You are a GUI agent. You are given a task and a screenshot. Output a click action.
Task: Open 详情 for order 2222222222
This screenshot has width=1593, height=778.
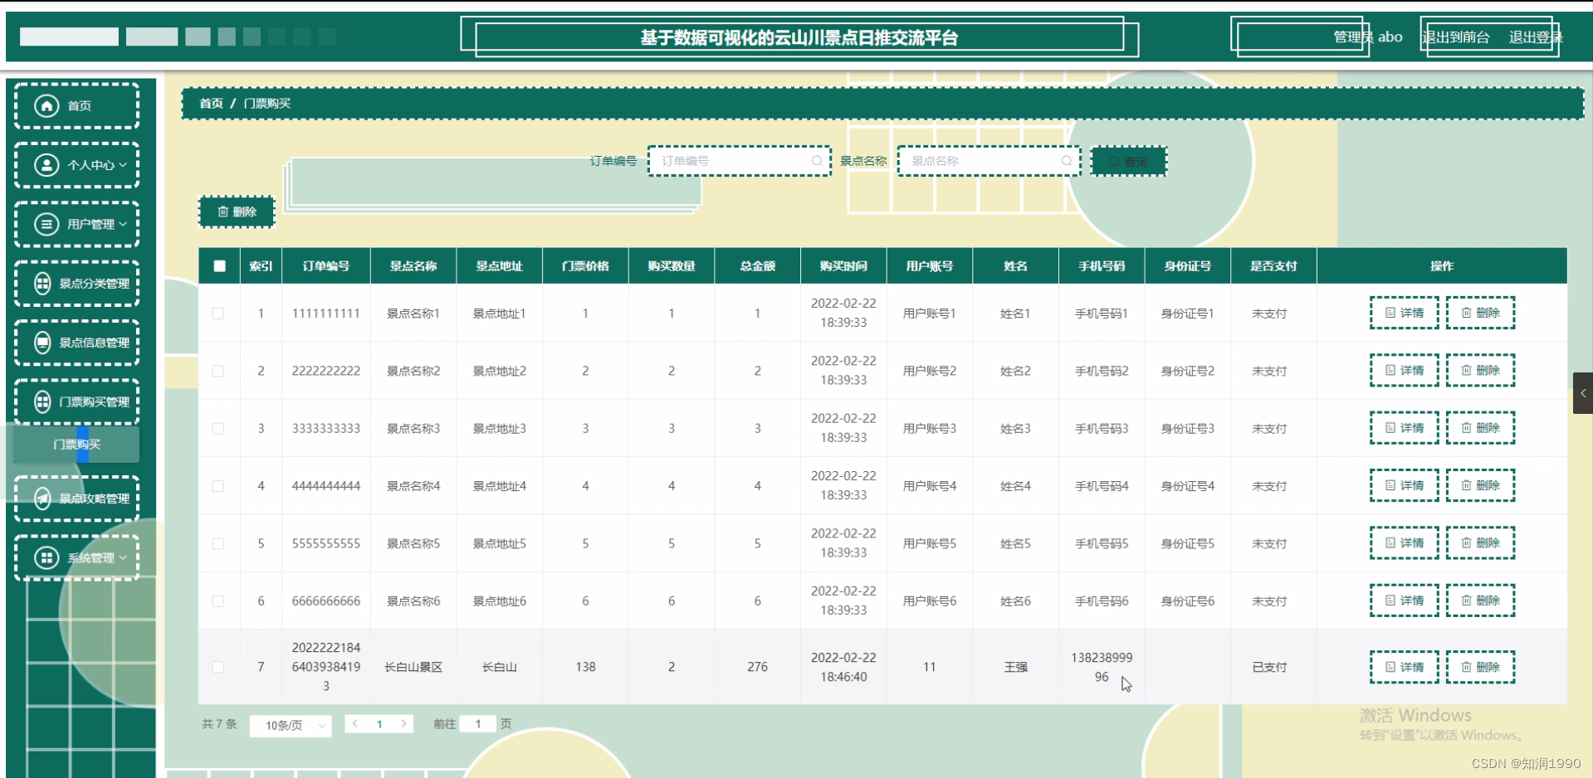click(1404, 371)
